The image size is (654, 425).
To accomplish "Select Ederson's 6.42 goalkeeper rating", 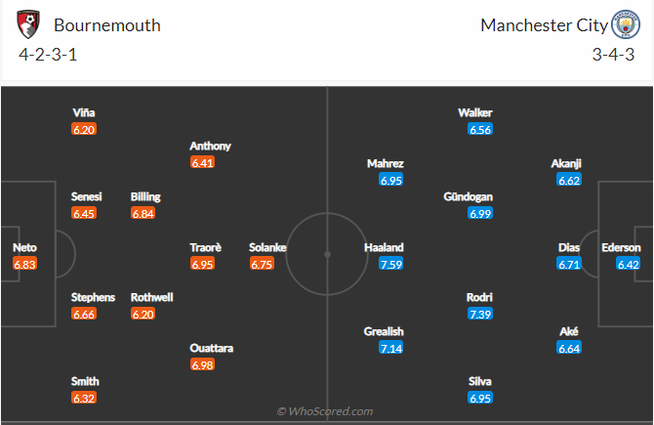I will (629, 264).
